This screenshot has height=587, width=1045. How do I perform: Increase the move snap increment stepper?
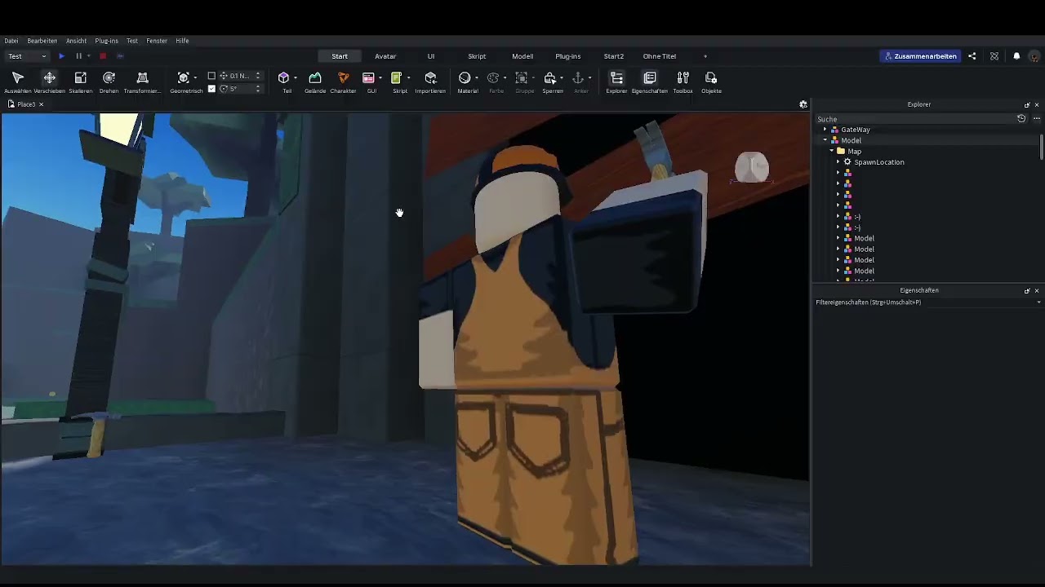tap(258, 73)
